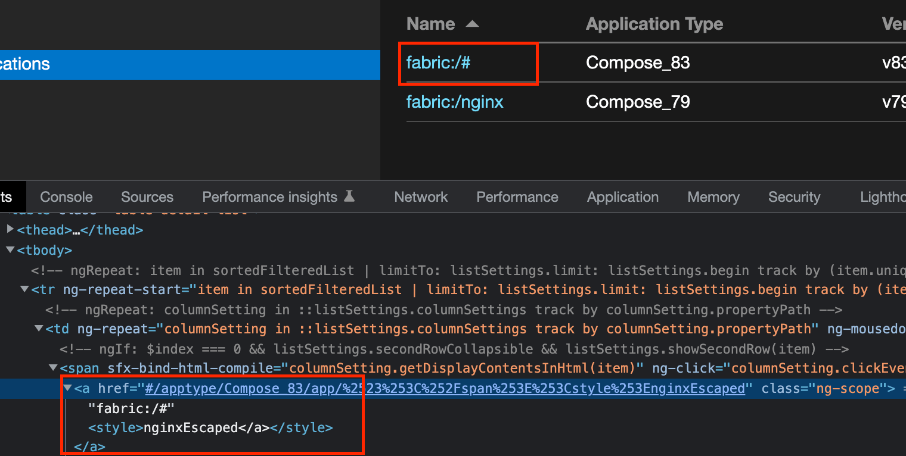Switch to the Console tab
The height and width of the screenshot is (456, 906).
point(66,196)
